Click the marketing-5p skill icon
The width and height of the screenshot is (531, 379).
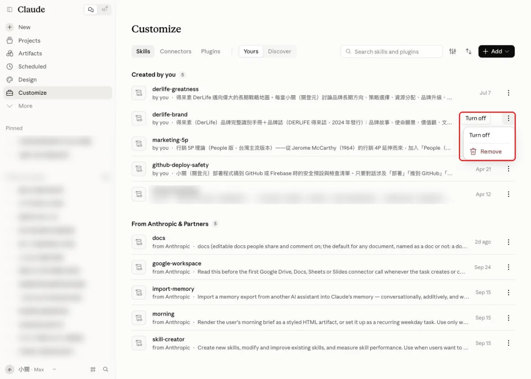click(x=139, y=144)
